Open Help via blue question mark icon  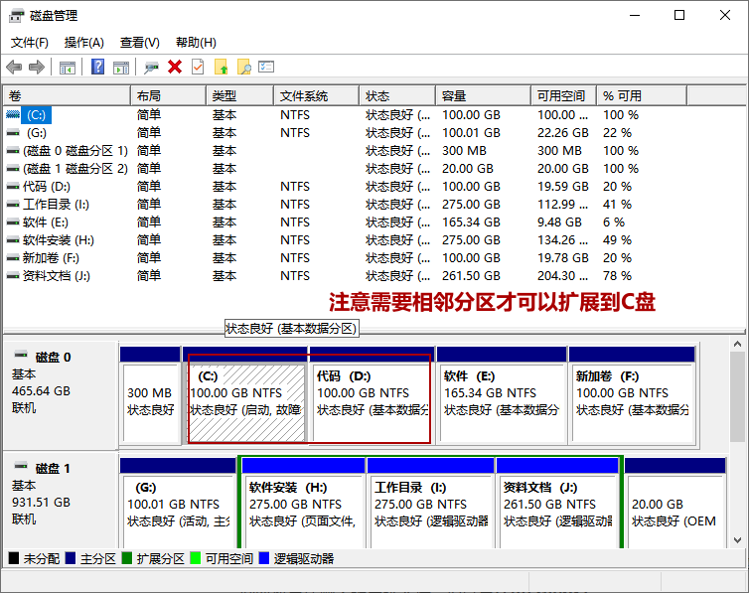tap(98, 67)
